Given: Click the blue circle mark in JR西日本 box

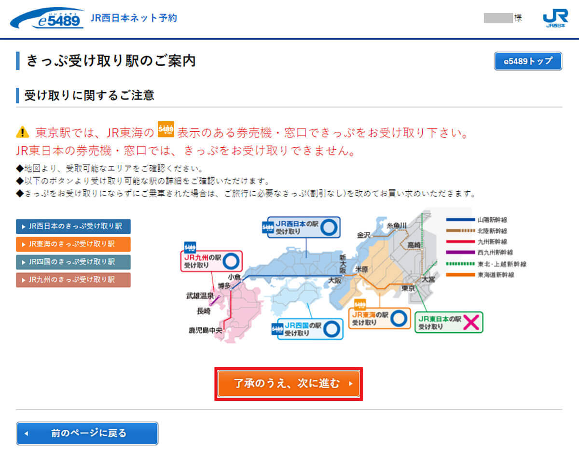Looking at the screenshot, I should 328,227.
